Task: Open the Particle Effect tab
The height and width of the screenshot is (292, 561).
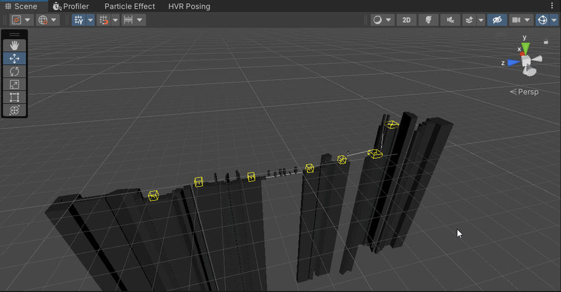Action: coord(129,6)
